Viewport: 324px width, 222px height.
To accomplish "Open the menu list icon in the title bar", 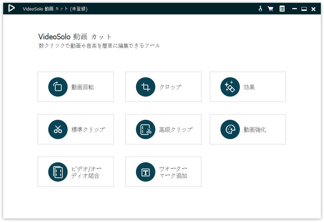I will tap(282, 9).
